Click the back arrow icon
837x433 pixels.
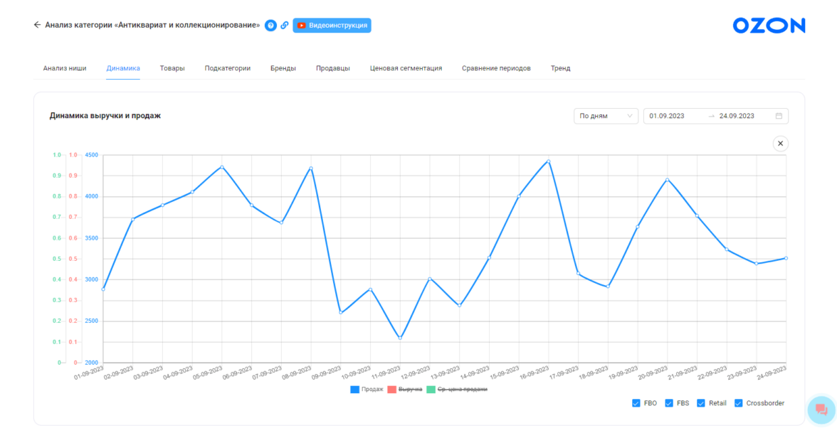pyautogui.click(x=37, y=25)
